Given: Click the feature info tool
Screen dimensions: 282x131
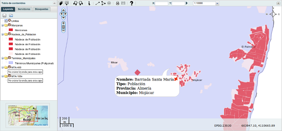Looking at the screenshot, I should click(89, 3).
